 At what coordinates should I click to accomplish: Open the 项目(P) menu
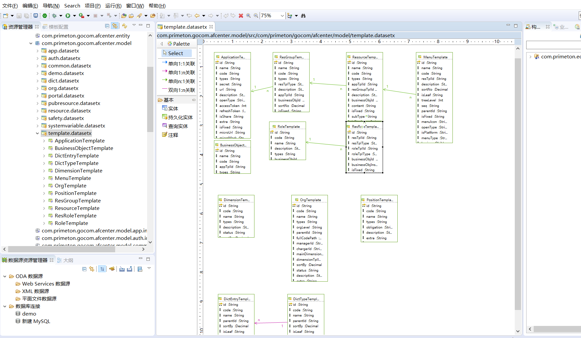[x=93, y=6]
